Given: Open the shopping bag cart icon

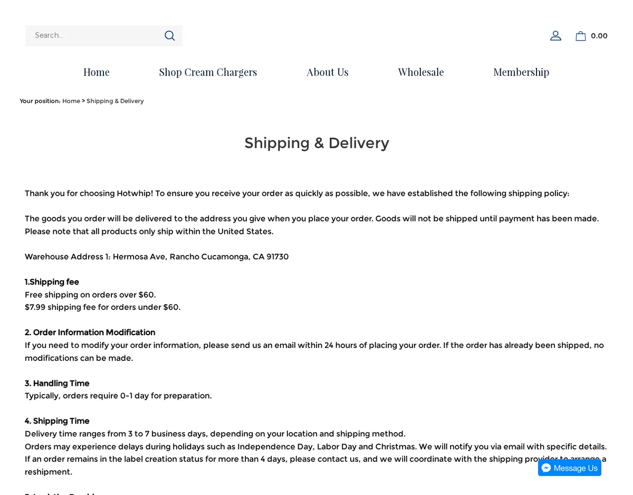Looking at the screenshot, I should point(580,36).
